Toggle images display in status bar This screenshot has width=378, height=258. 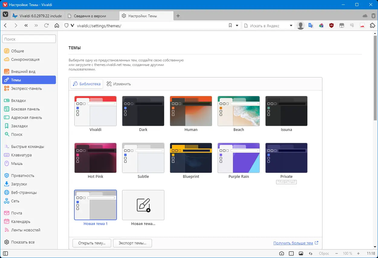click(301, 253)
